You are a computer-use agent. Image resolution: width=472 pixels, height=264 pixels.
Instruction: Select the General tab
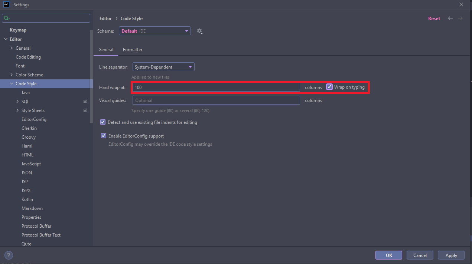click(x=106, y=50)
